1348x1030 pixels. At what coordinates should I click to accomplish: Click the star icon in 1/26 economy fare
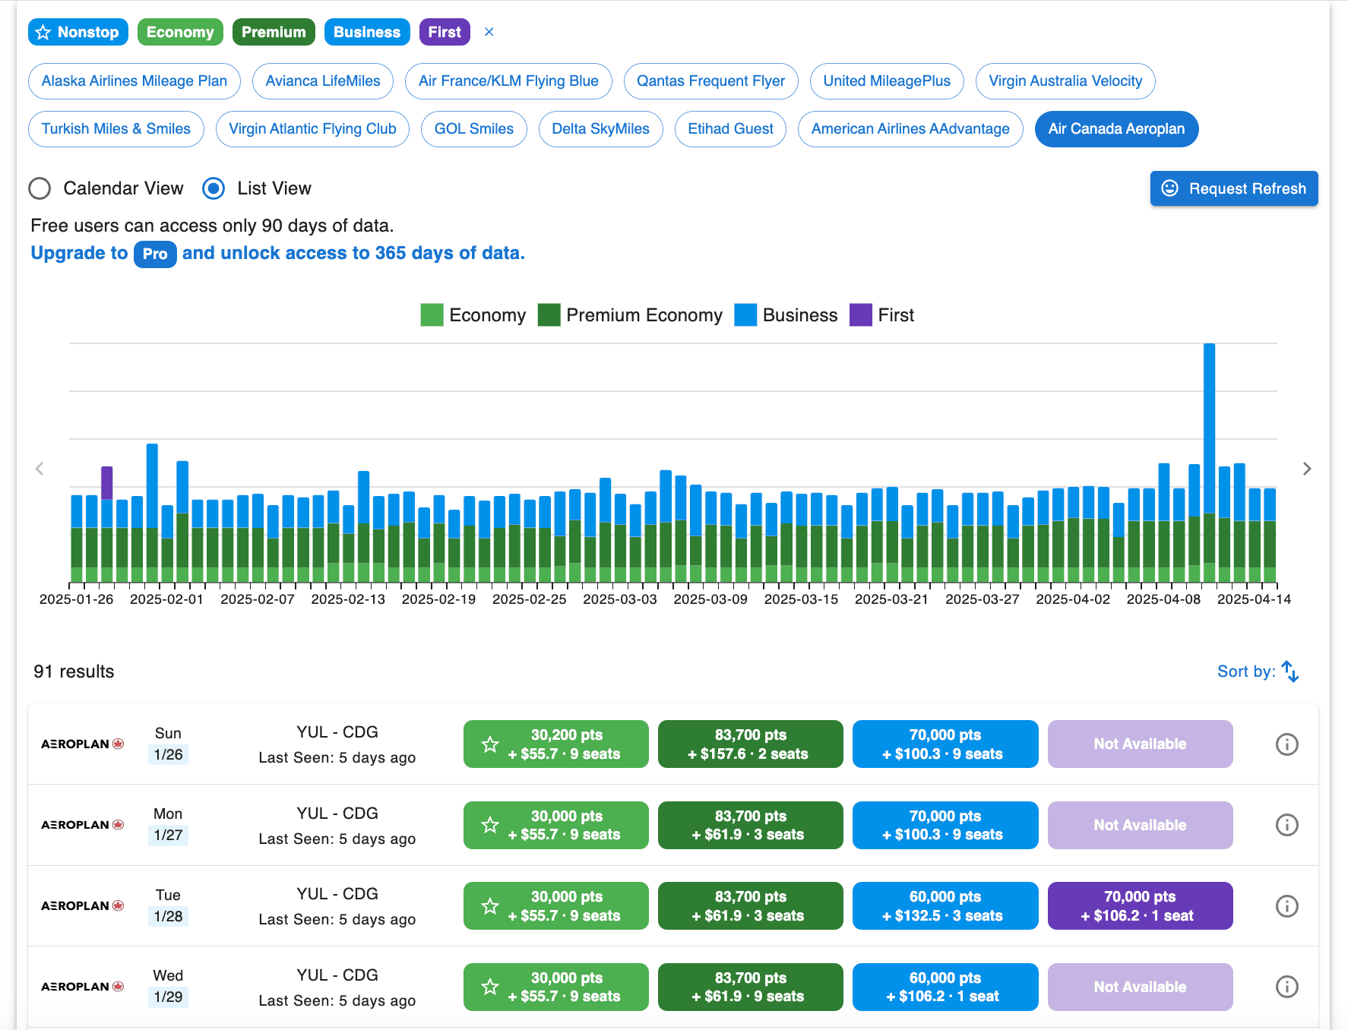[490, 744]
